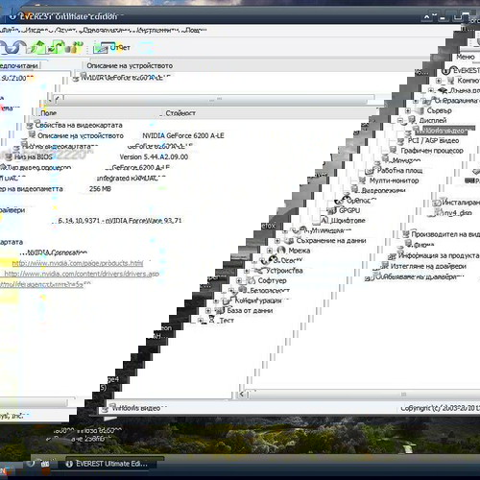The image size is (480, 480).
Task: Click the Windows видео status bar icon
Action: [105, 409]
